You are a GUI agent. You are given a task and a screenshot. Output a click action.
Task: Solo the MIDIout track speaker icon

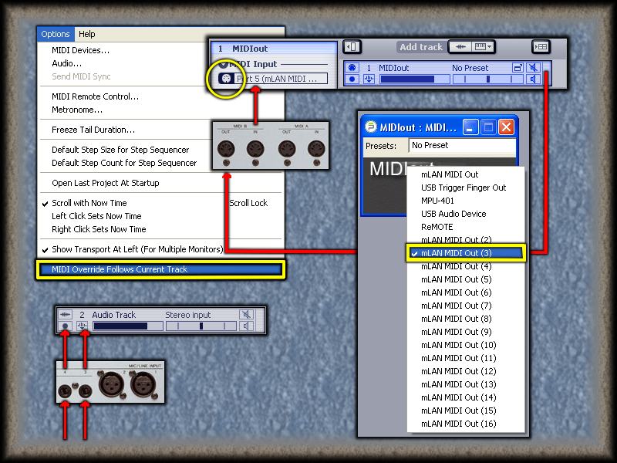coord(533,79)
